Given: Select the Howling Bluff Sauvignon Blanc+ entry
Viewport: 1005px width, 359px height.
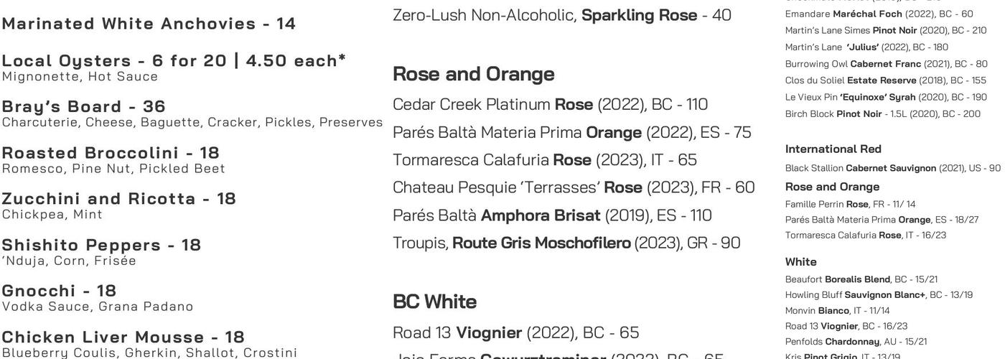Looking at the screenshot, I should 879,295.
